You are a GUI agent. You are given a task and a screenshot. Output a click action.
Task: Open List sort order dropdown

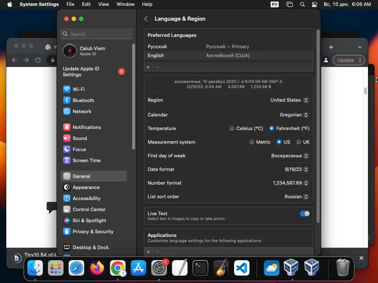click(296, 197)
